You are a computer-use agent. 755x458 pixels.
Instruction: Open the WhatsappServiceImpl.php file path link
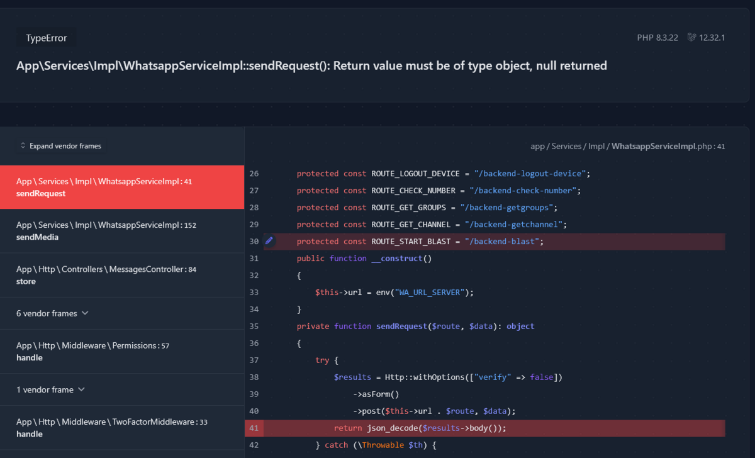(x=627, y=147)
